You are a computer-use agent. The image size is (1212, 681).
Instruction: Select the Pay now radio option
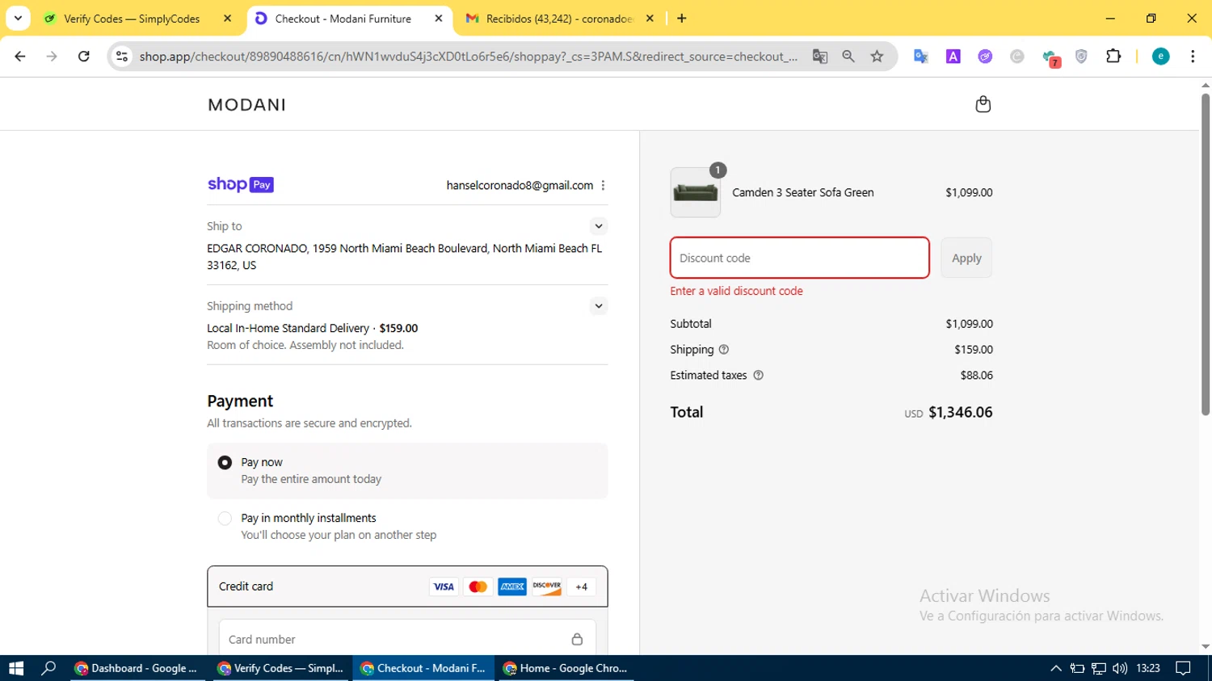click(225, 463)
